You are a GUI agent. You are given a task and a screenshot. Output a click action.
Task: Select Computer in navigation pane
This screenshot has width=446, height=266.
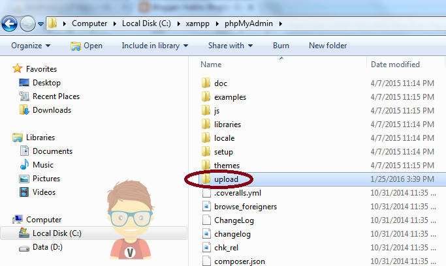coord(37,220)
